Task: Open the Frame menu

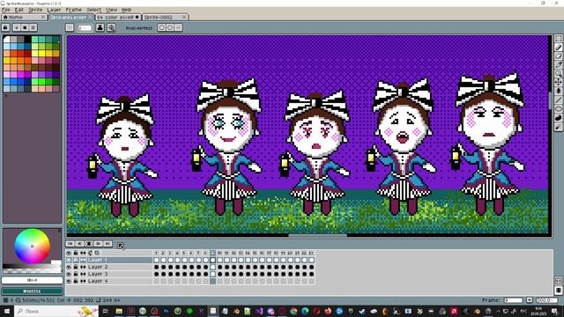Action: pyautogui.click(x=74, y=10)
